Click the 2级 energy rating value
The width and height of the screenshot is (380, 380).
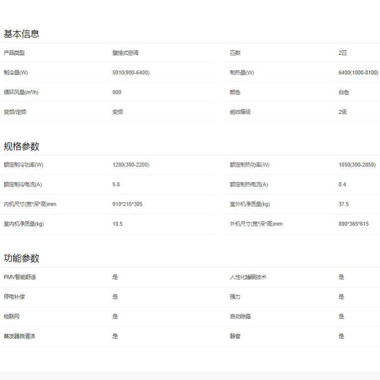(x=342, y=112)
